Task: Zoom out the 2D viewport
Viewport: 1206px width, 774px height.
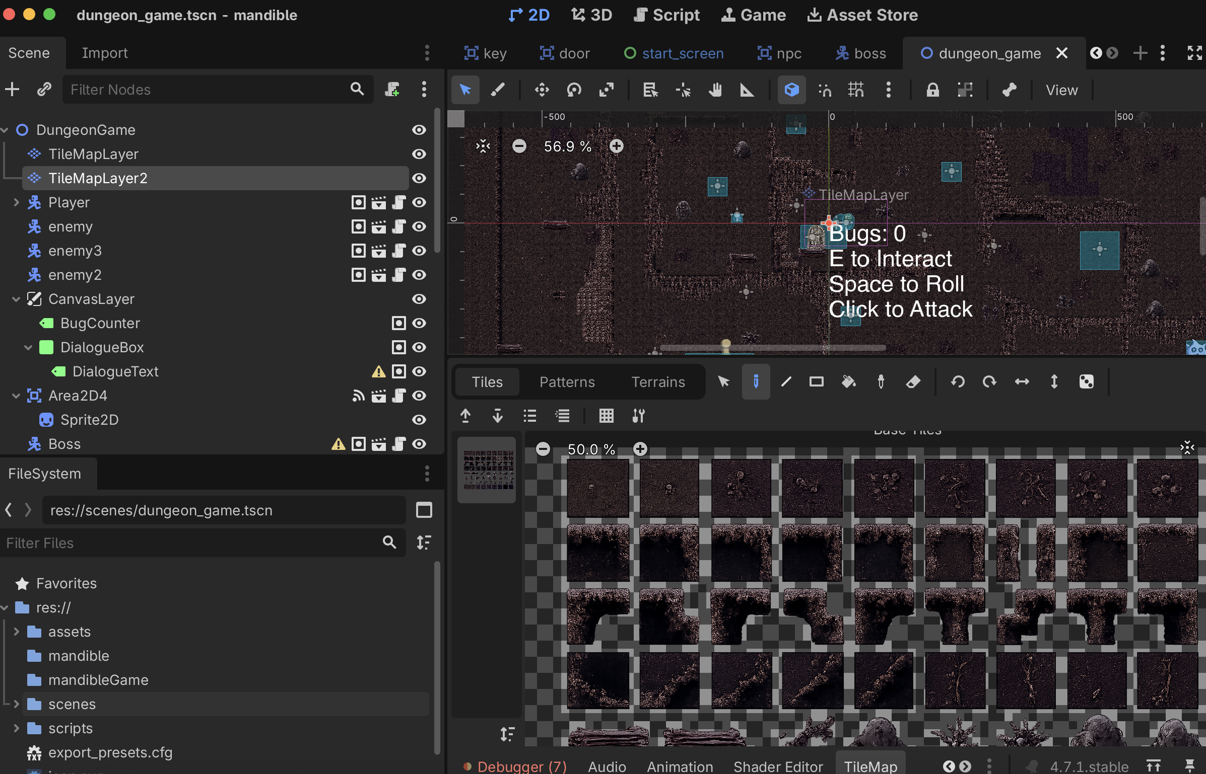Action: [x=519, y=146]
